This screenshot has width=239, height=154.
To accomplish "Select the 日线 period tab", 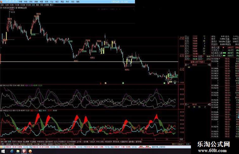I will (x=33, y=5).
